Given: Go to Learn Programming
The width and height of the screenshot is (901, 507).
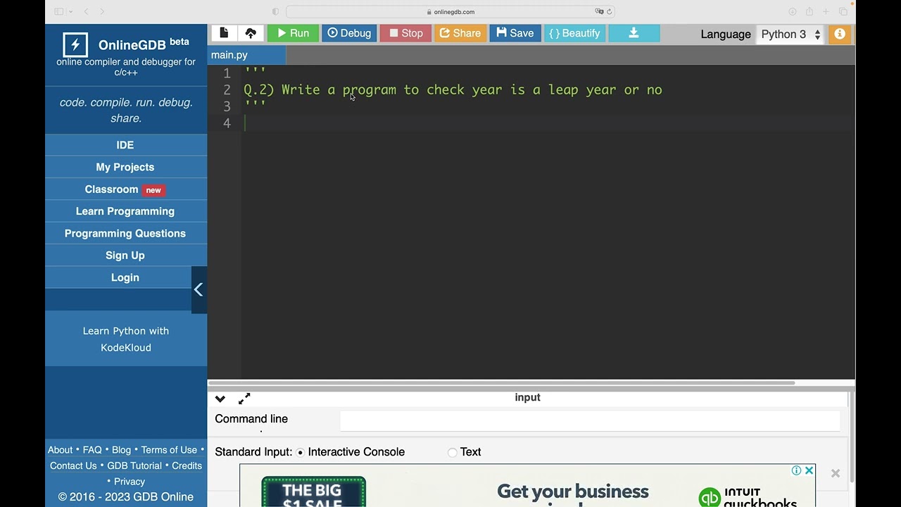Looking at the screenshot, I should [125, 211].
